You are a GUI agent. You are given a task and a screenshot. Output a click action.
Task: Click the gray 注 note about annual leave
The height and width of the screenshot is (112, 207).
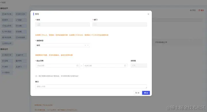57,76
